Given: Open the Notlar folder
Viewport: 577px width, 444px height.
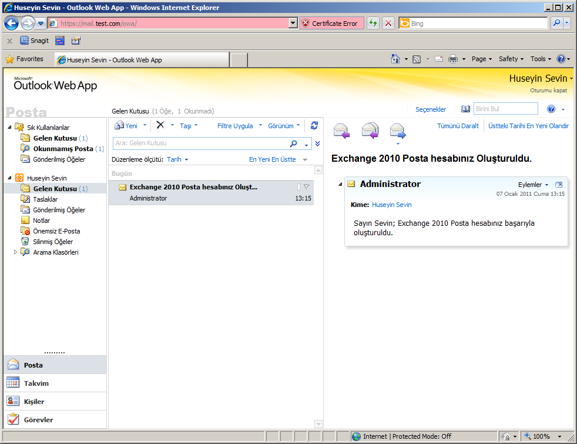Looking at the screenshot, I should 41,221.
